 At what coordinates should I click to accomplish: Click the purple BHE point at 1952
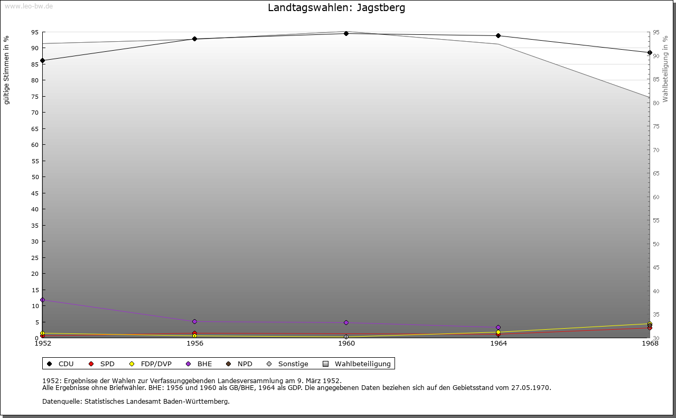click(x=42, y=300)
